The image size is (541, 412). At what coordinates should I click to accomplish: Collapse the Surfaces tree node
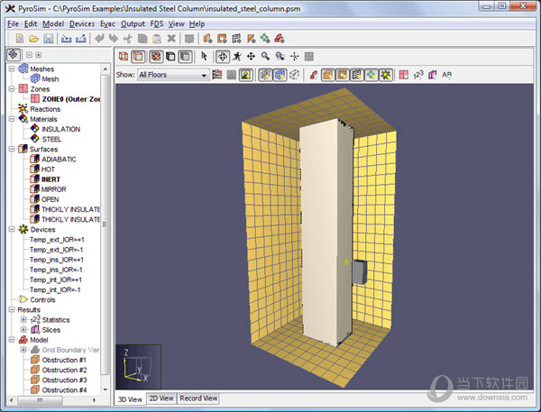point(12,149)
